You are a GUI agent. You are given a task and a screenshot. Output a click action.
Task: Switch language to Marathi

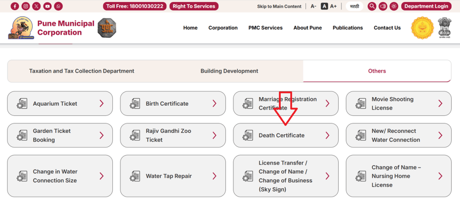point(354,6)
